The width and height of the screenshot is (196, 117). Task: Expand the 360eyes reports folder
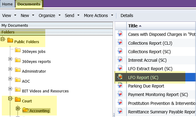coord(10,59)
